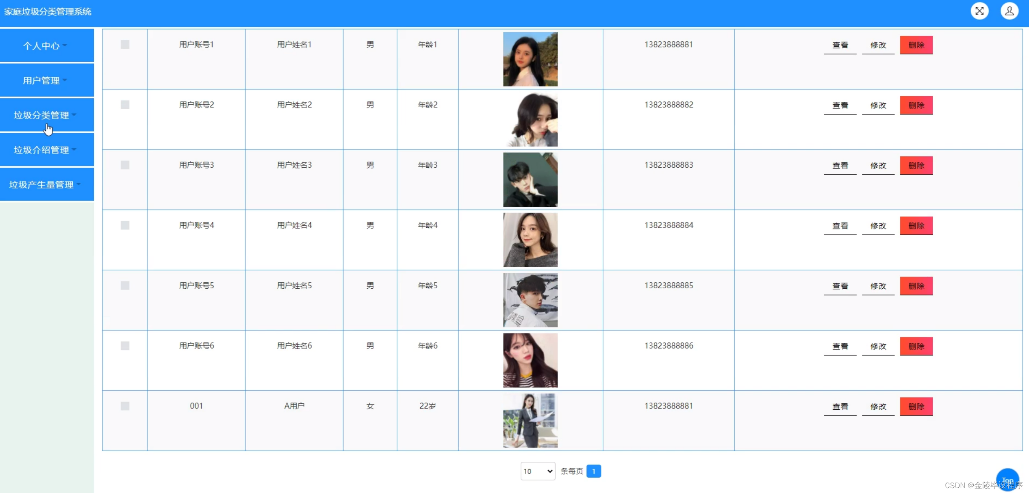The image size is (1029, 493).
Task: Click 删除 button for 用户账号2
Action: [x=916, y=105]
